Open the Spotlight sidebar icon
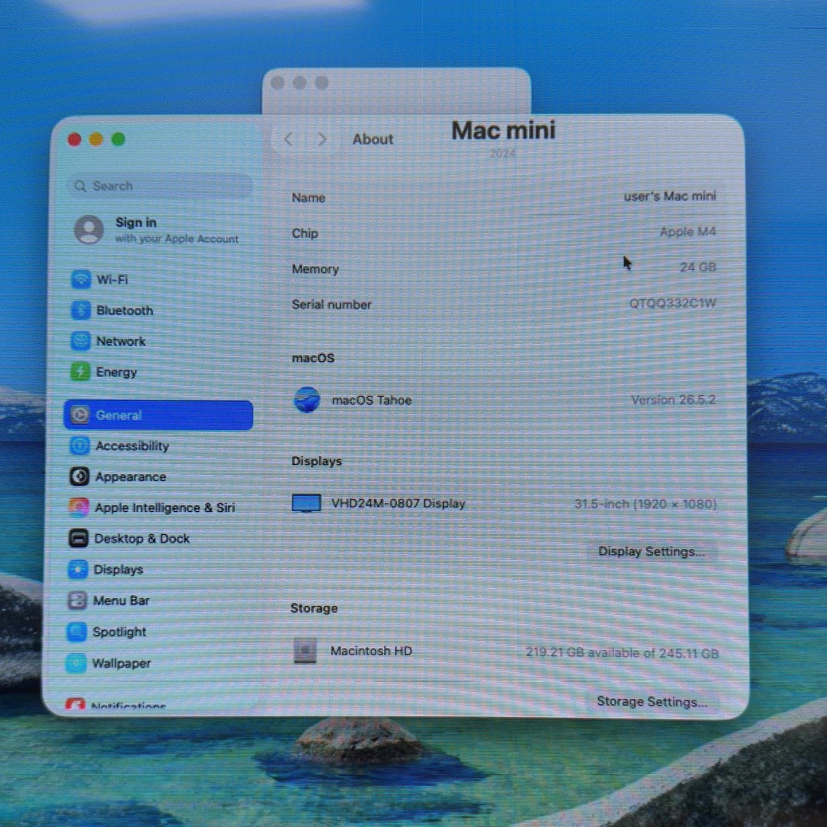This screenshot has width=827, height=827. pos(76,631)
